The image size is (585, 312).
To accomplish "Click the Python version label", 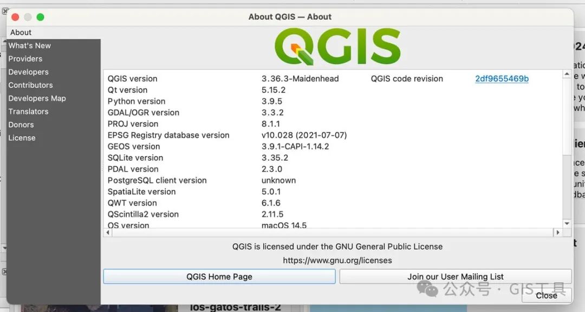I will (136, 101).
